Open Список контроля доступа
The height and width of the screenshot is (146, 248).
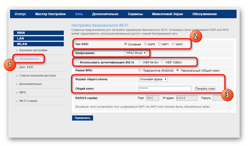[38, 76]
